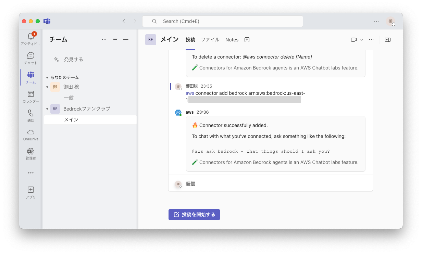The height and width of the screenshot is (254, 422).
Task: Click the aws sender name at 23:36
Action: tap(190, 112)
